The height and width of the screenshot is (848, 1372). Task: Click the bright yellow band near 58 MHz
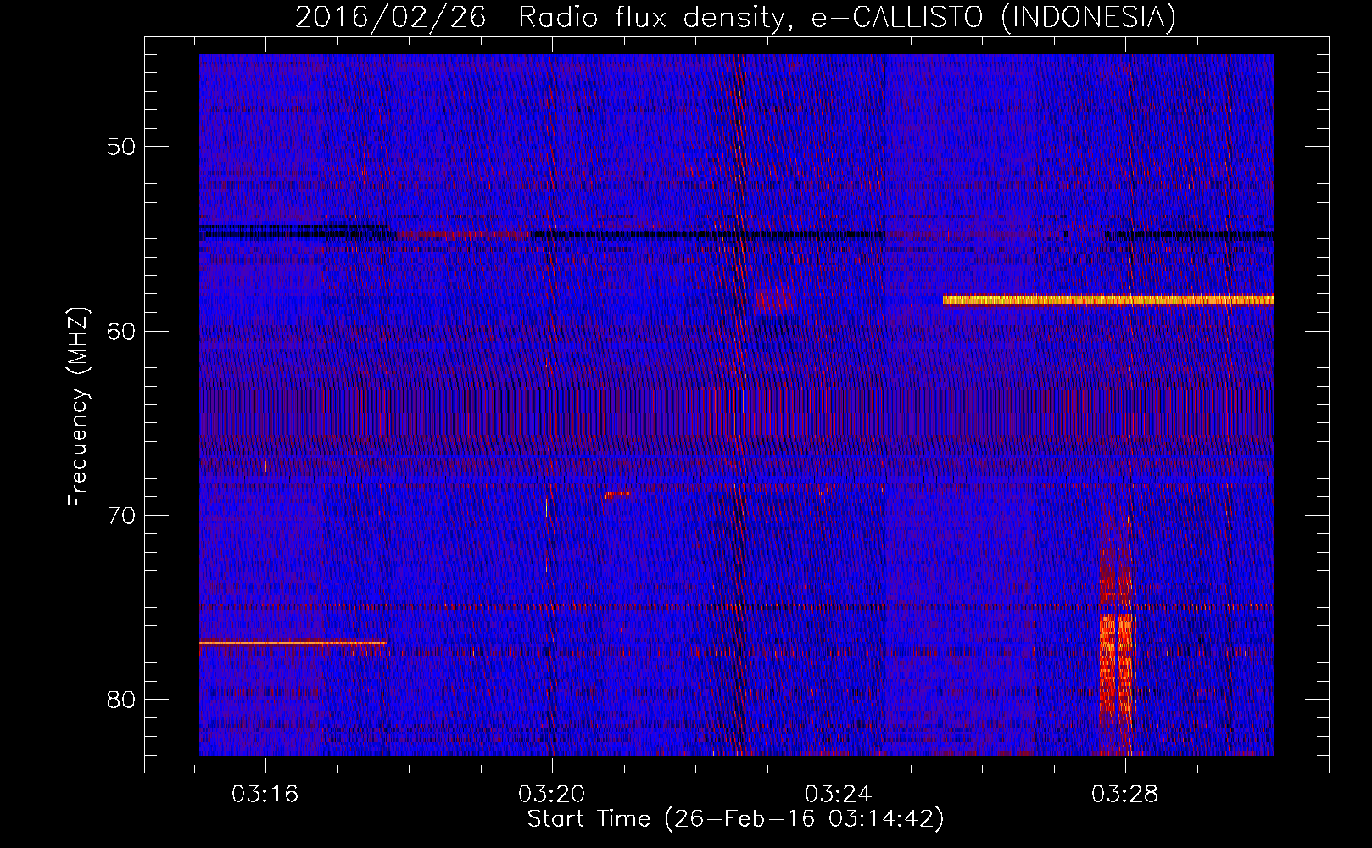(1107, 299)
